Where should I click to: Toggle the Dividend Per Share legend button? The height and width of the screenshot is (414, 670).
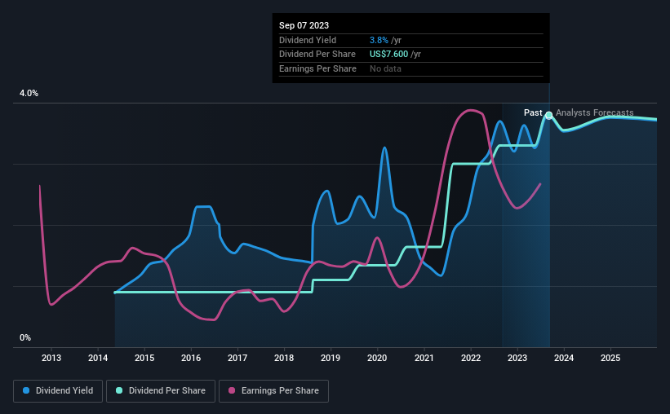(x=161, y=391)
